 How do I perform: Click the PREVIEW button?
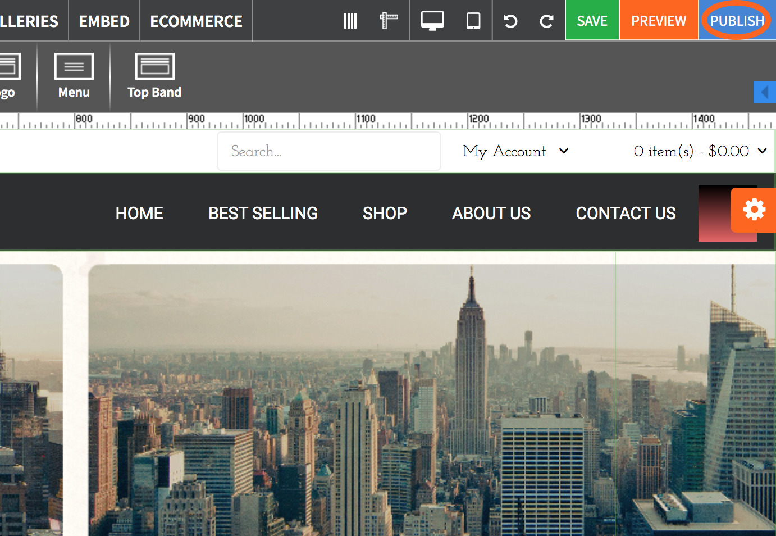point(659,20)
